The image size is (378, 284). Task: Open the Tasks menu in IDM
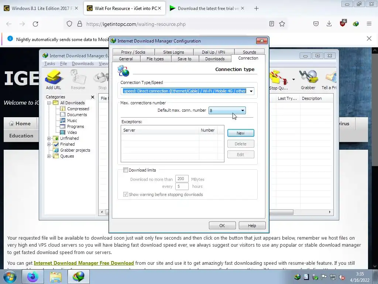pyautogui.click(x=50, y=64)
